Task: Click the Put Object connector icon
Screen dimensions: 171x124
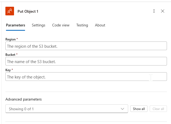Action: coord(10,11)
